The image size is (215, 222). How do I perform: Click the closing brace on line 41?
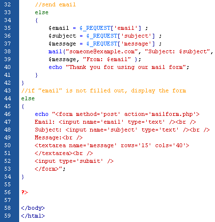click(36, 75)
